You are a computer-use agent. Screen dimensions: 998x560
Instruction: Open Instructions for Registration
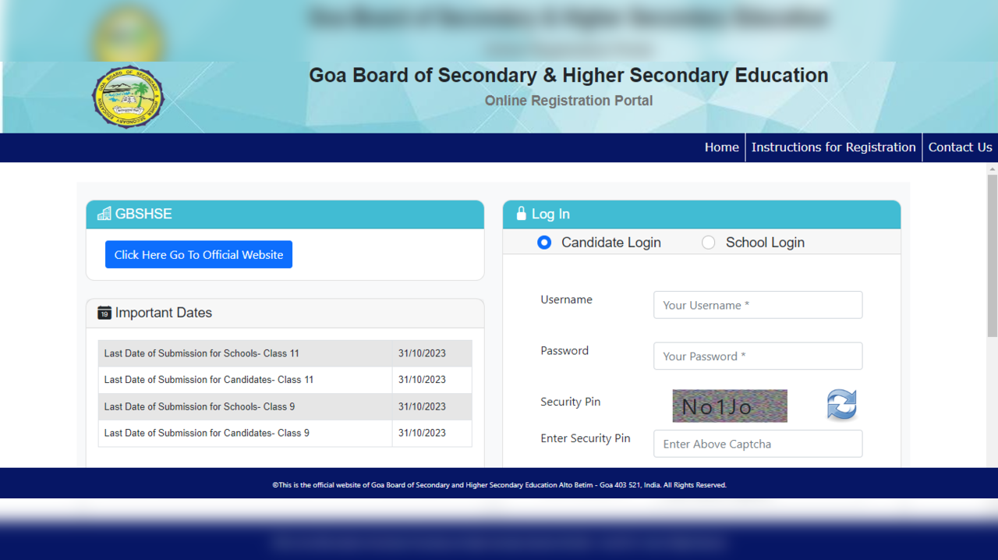tap(833, 147)
